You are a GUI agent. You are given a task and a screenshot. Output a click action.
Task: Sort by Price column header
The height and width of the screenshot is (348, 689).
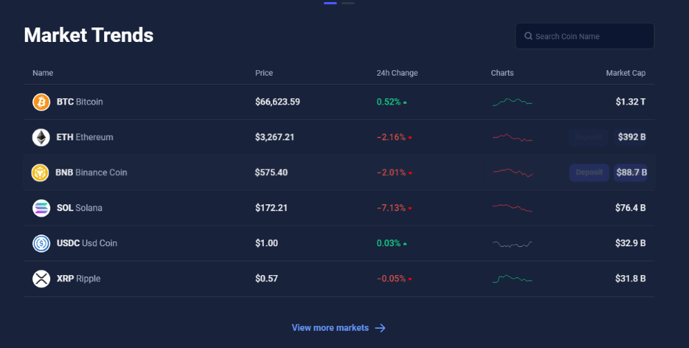(x=264, y=73)
